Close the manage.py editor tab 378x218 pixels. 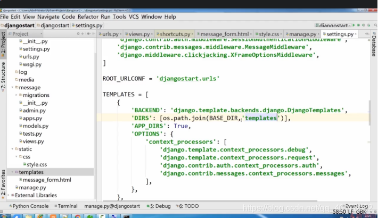click(x=318, y=34)
